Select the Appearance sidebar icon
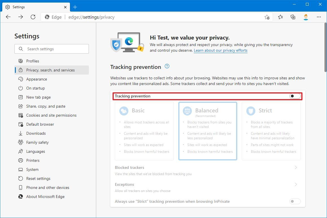Image resolution: width=327 pixels, height=218 pixels. (x=21, y=79)
